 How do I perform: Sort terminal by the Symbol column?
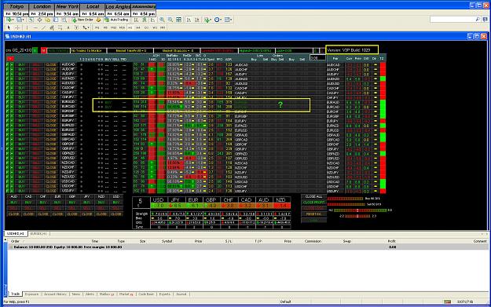click(167, 241)
